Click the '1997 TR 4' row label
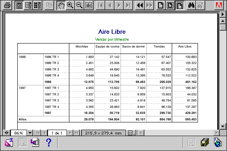Image resolution: width=227 pixels, height=151 pixels. pos(52,107)
